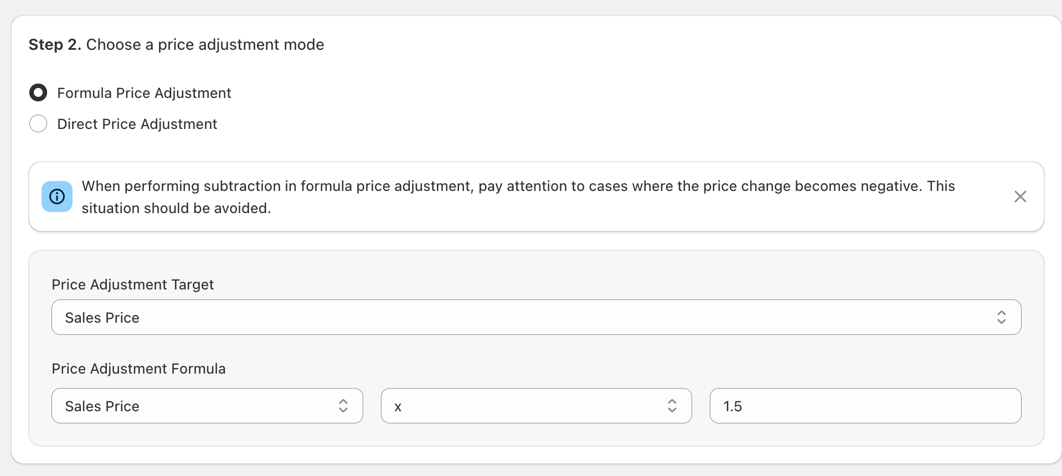
Task: Select Direct Price Adjustment radio button
Action: click(38, 123)
